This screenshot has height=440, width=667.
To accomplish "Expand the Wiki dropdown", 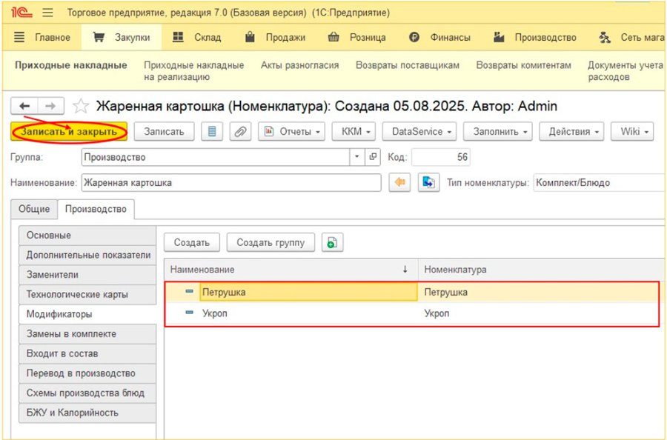I will pos(632,132).
